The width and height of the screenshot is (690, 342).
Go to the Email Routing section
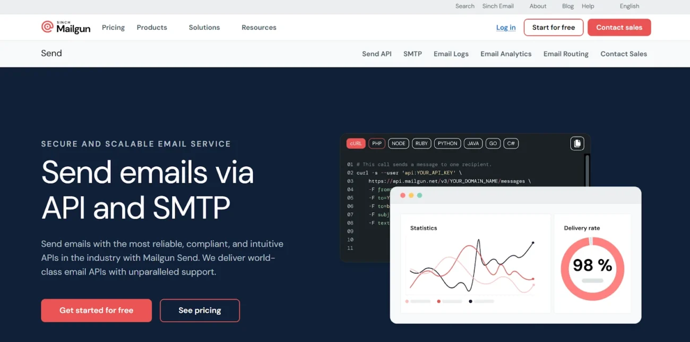pos(566,54)
